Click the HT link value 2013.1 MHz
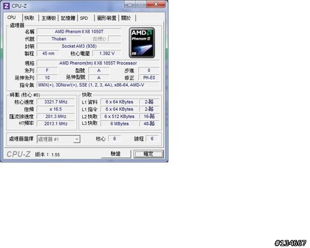The height and width of the screenshot is (248, 310). [x=56, y=123]
